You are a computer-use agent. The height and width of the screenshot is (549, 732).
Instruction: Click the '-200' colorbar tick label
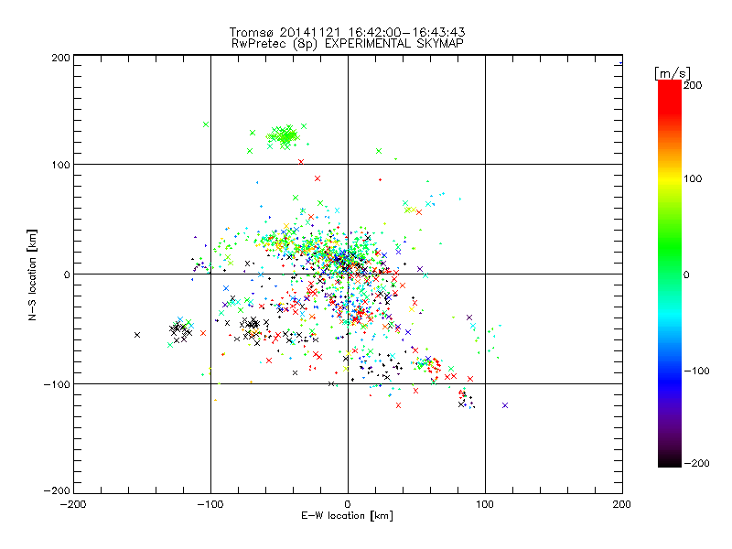(696, 463)
